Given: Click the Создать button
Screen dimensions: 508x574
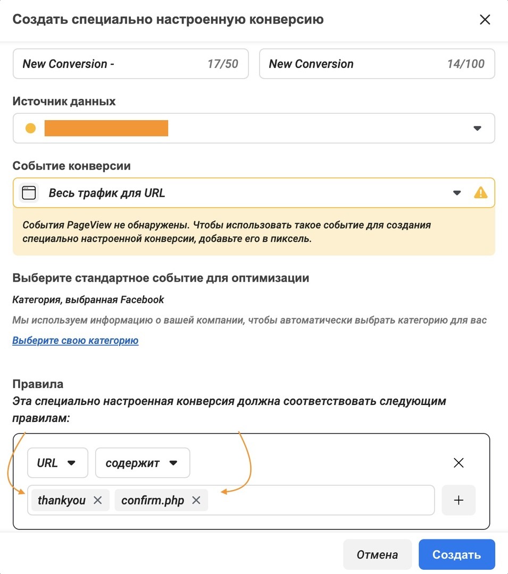Looking at the screenshot, I should [x=457, y=554].
